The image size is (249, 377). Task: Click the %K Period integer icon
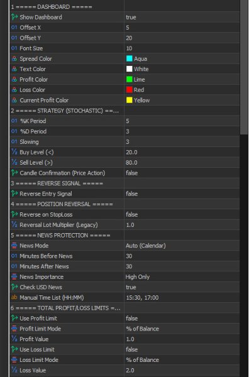coord(14,121)
